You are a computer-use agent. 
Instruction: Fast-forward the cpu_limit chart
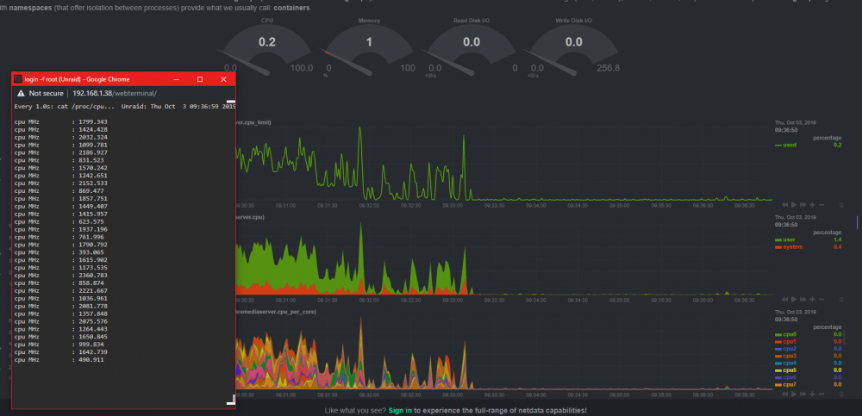pos(803,204)
